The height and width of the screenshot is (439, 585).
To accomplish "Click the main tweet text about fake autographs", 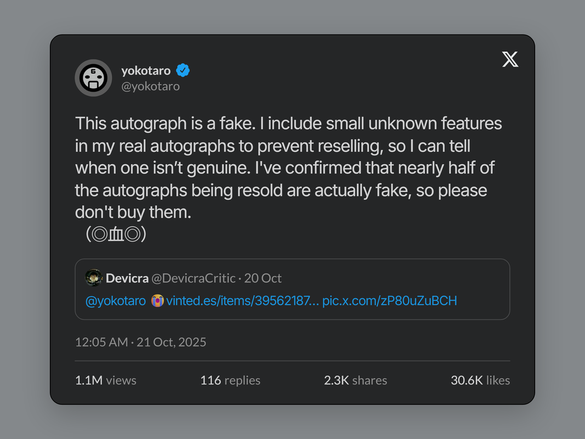I will [x=288, y=167].
